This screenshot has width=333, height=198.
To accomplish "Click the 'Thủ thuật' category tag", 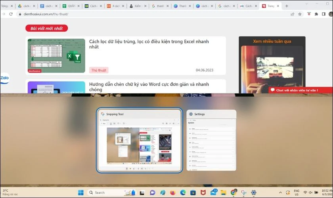I will (99, 70).
